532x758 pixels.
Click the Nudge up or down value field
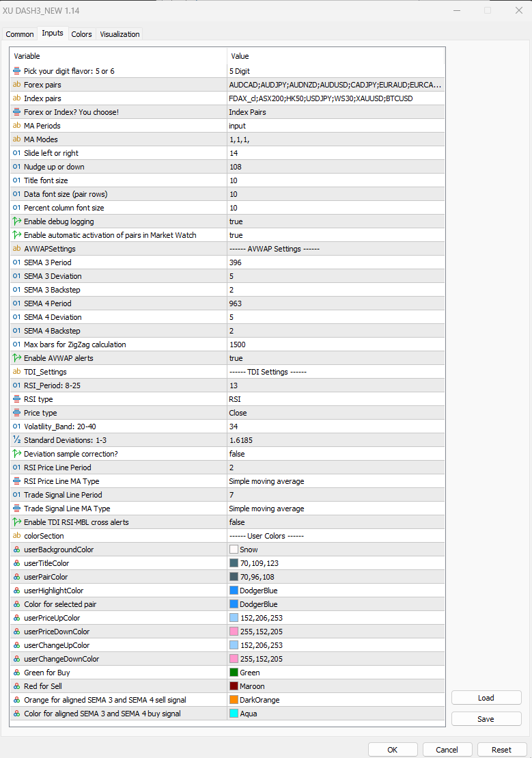click(335, 167)
